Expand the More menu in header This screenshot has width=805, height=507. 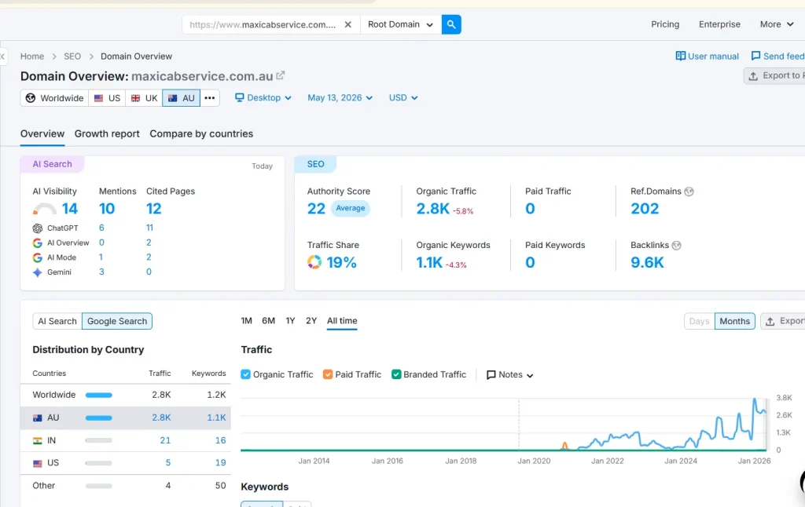(776, 24)
